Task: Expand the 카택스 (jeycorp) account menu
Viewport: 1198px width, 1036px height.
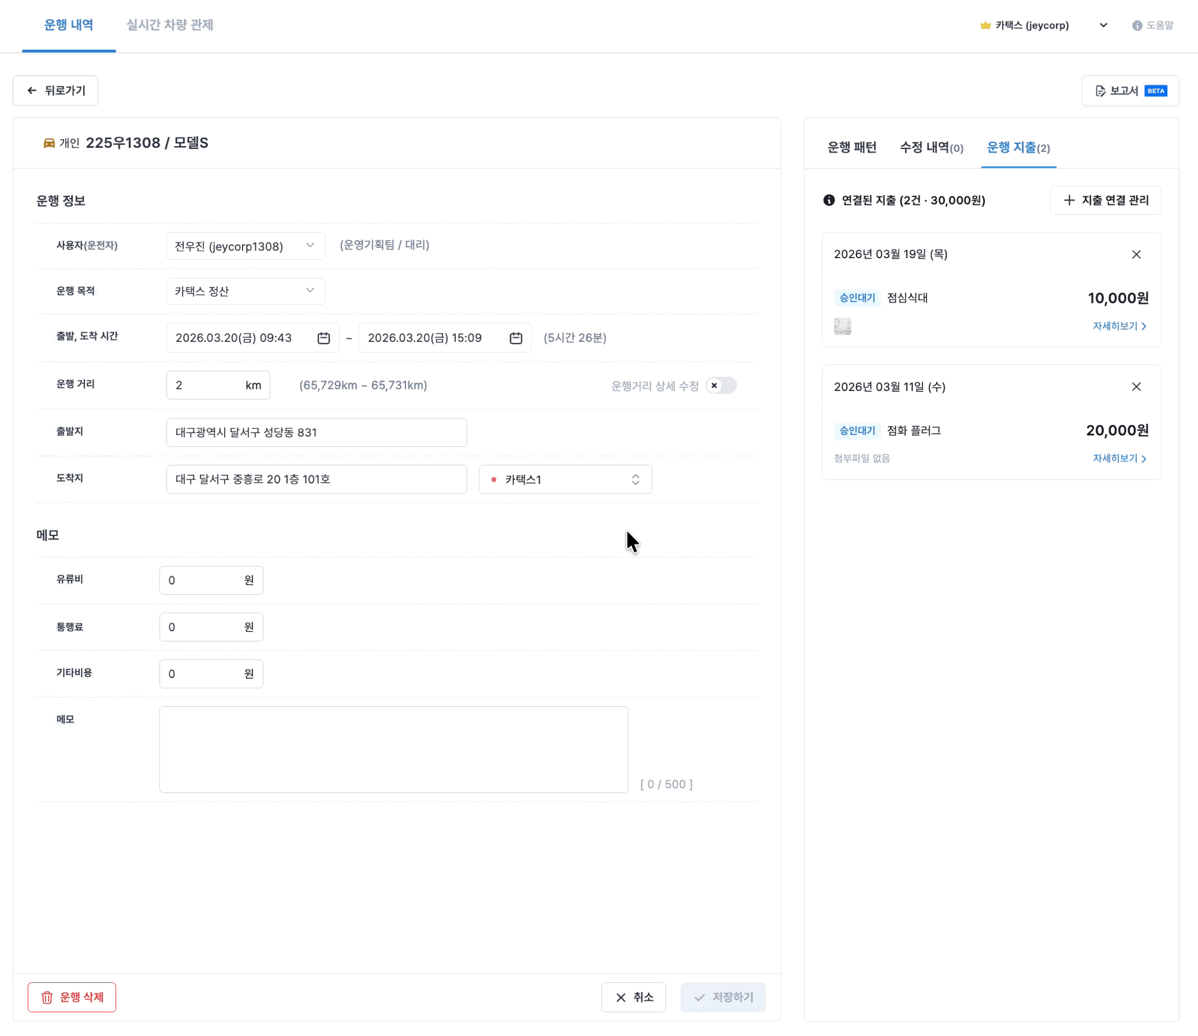Action: pyautogui.click(x=1103, y=25)
